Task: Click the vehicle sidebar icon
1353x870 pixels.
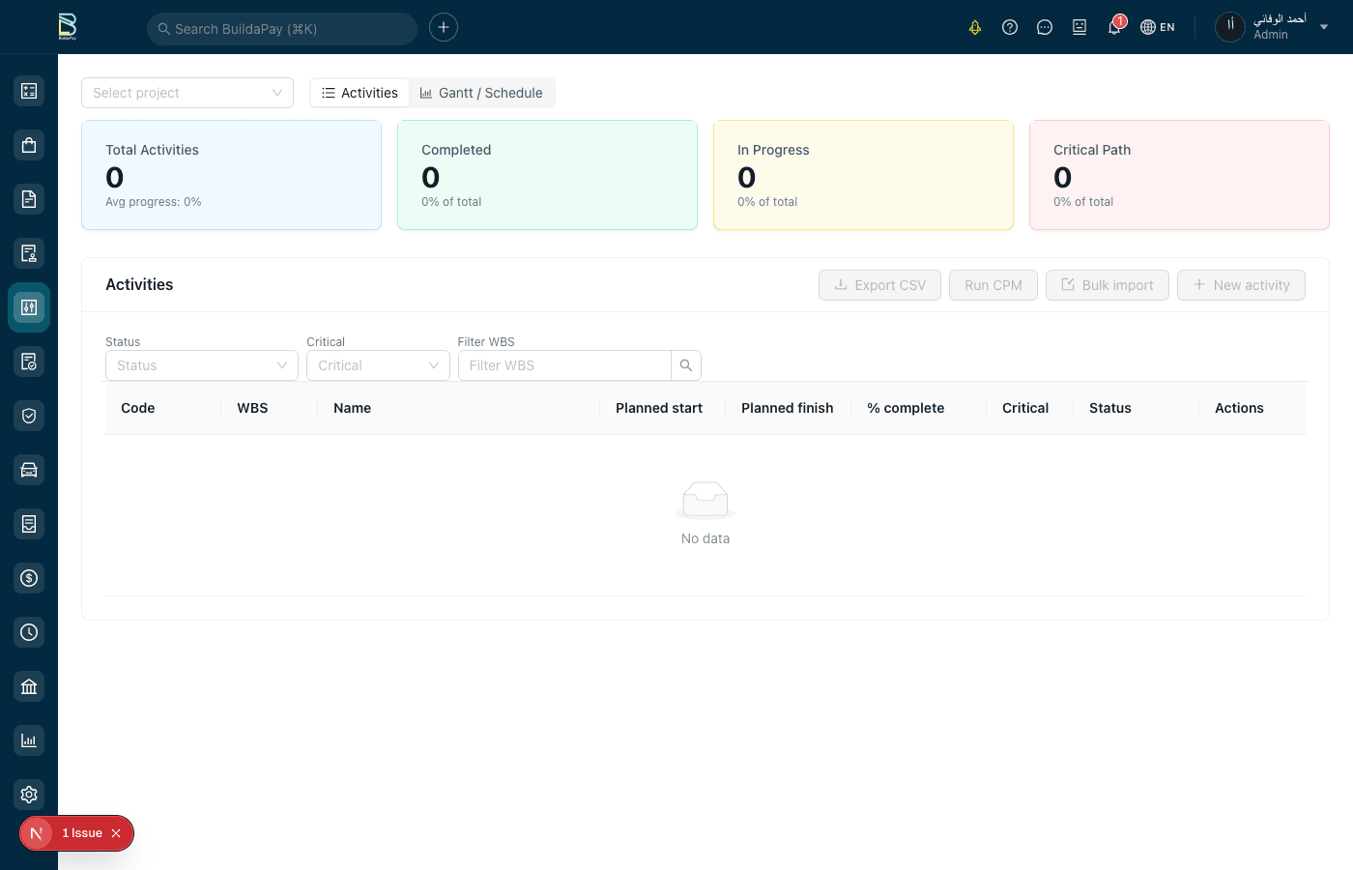Action: [x=29, y=470]
